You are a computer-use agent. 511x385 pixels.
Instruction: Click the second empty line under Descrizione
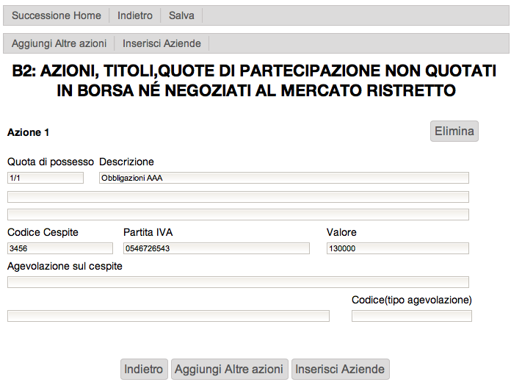tap(238, 214)
